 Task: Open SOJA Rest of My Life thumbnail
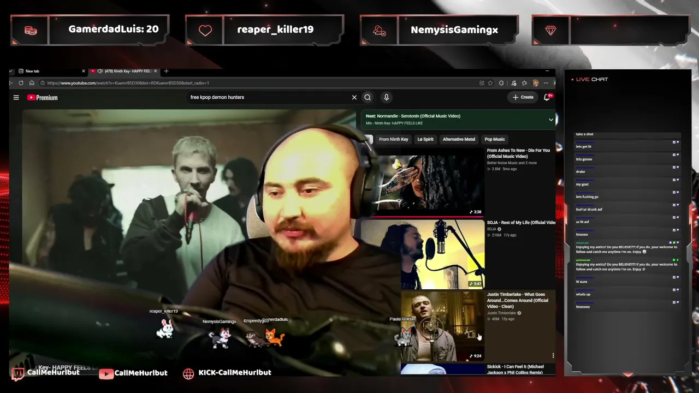pos(422,254)
